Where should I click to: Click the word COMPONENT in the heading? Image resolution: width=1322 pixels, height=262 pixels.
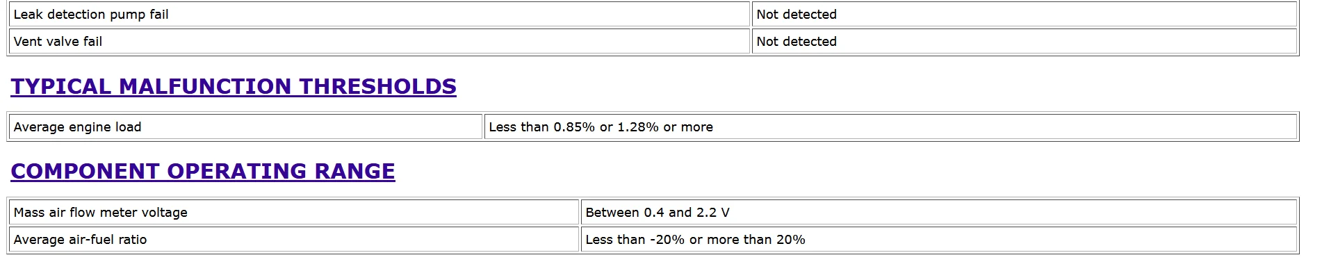point(85,171)
